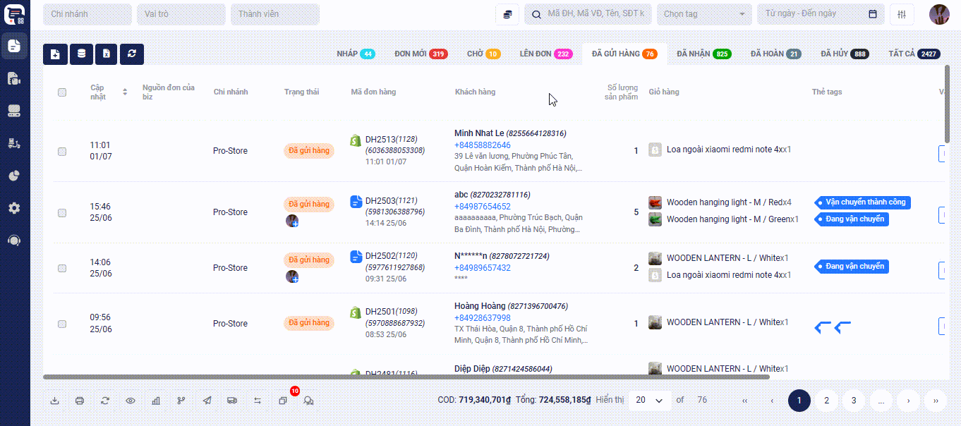This screenshot has width=961, height=426.
Task: Click the printer icon in bottom toolbar
Action: click(80, 401)
